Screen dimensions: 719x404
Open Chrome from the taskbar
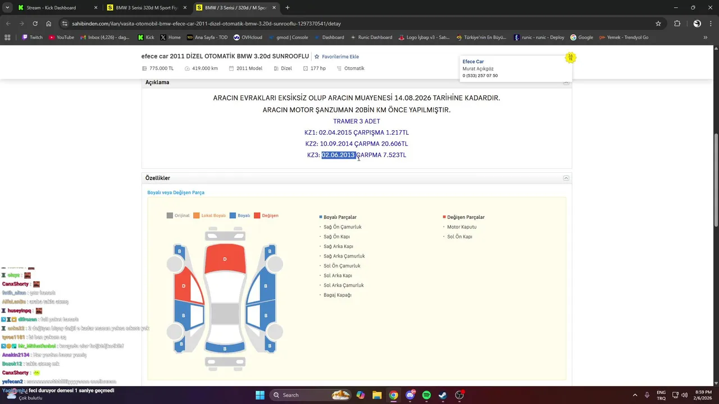[x=393, y=395]
